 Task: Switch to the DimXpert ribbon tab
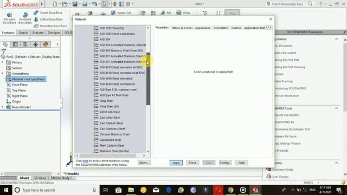[x=54, y=32]
